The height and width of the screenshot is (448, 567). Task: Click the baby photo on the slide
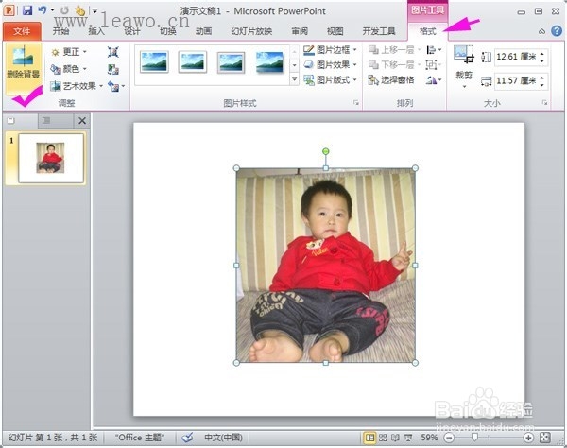(325, 266)
